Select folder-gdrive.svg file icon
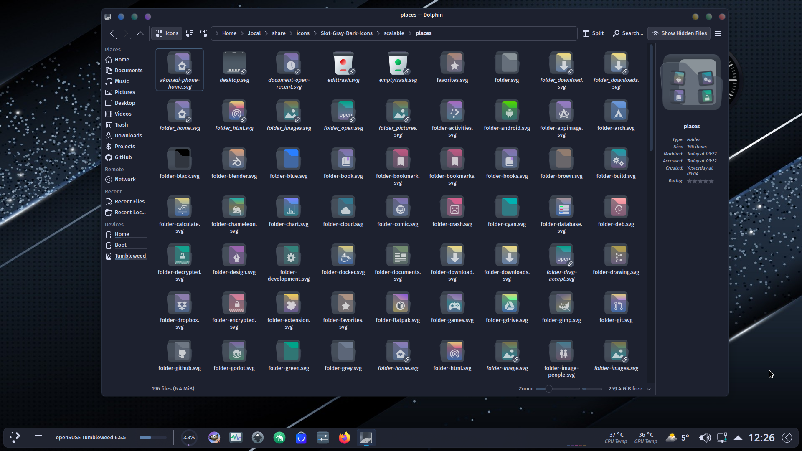 pos(507,304)
